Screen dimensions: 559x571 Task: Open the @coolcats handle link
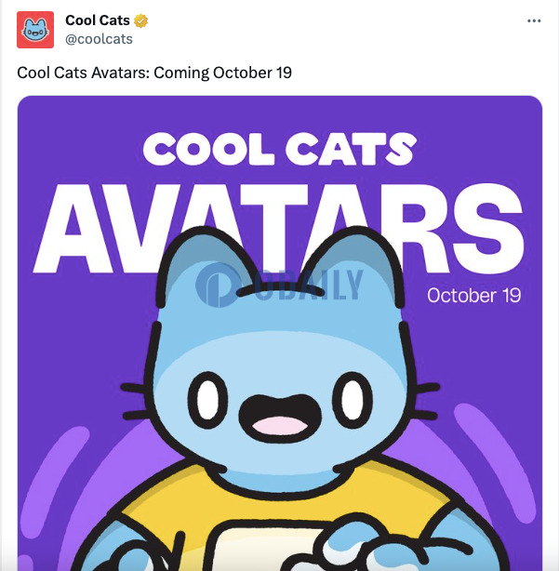99,39
